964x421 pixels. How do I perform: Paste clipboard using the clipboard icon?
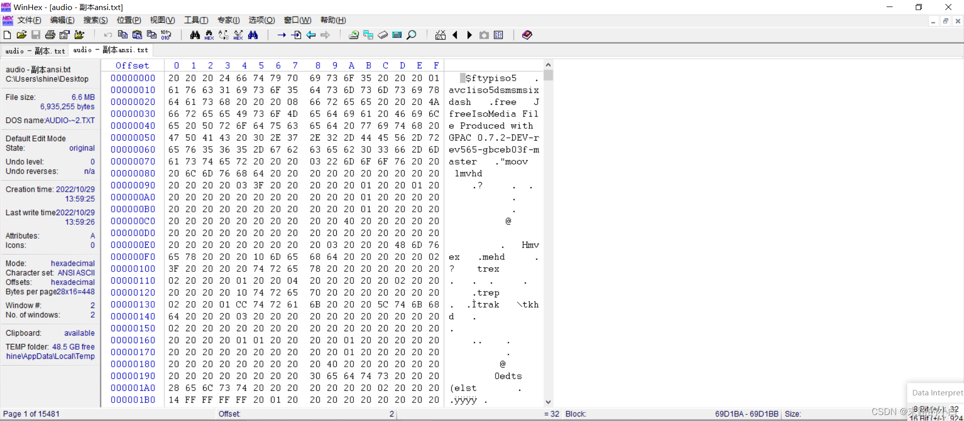pyautogui.click(x=137, y=35)
